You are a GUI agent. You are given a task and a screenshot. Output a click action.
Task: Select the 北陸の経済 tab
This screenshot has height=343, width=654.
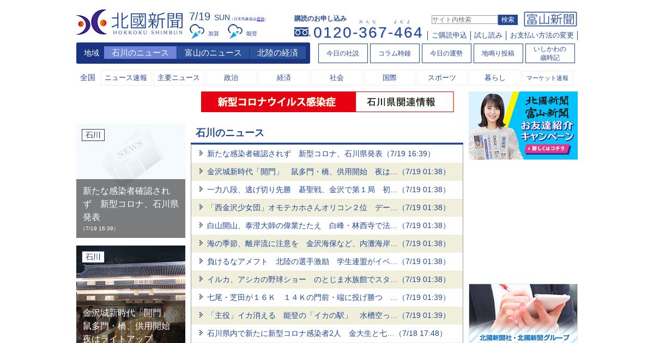click(278, 53)
